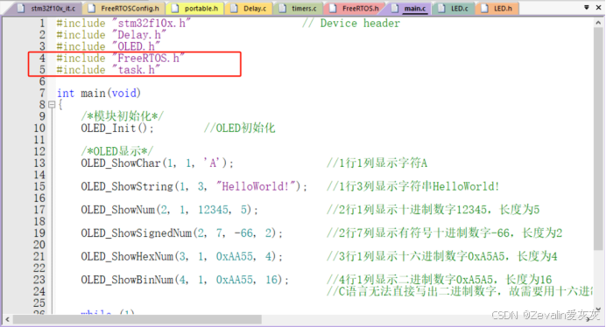The height and width of the screenshot is (327, 606).
Task: Click the OLED_ShowNum function call
Action: click(169, 210)
